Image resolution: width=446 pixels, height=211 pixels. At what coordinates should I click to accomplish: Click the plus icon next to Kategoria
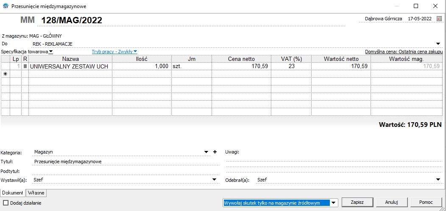[215, 152]
